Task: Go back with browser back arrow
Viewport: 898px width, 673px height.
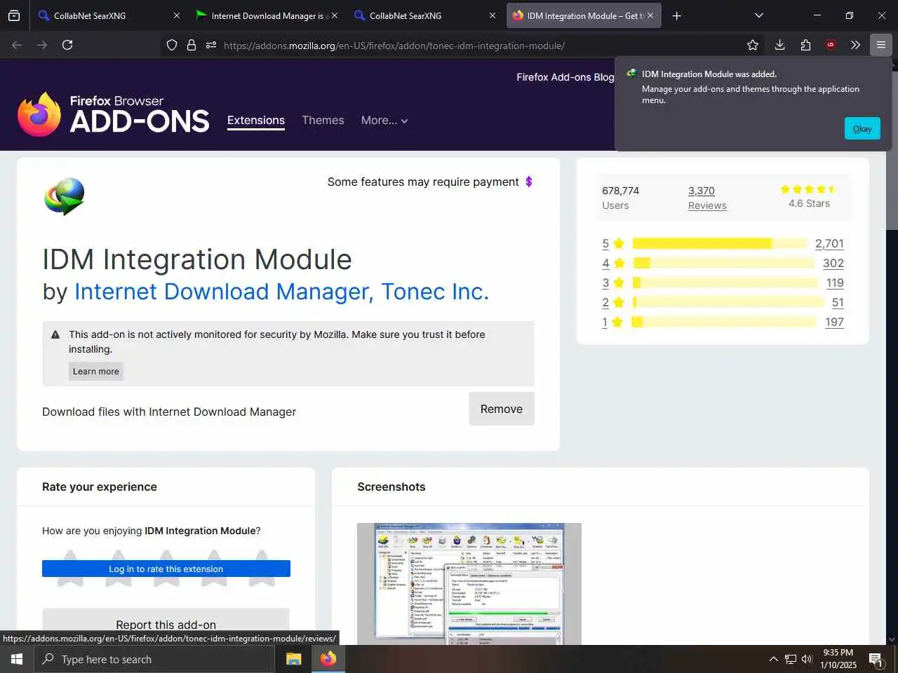Action: (17, 45)
